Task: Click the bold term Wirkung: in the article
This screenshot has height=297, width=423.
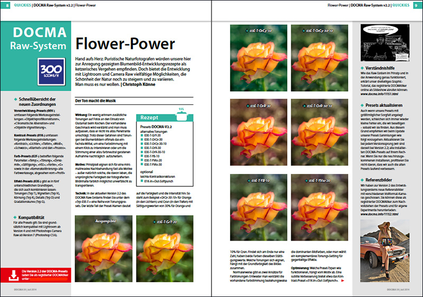Action: [x=81, y=114]
